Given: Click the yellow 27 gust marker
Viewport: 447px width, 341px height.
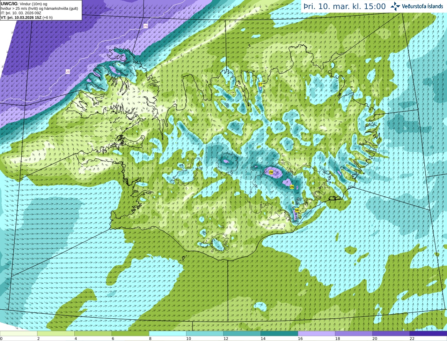Looking at the screenshot, I should pos(260,84).
